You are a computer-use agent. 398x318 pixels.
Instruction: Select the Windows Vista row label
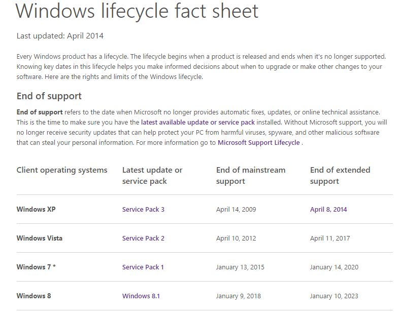click(40, 238)
